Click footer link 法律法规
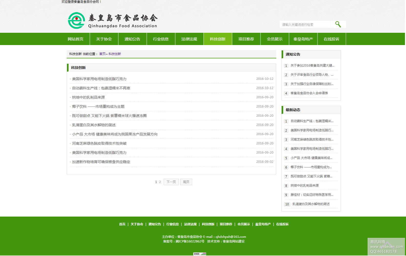The height and width of the screenshot is (256, 406). pos(190,224)
